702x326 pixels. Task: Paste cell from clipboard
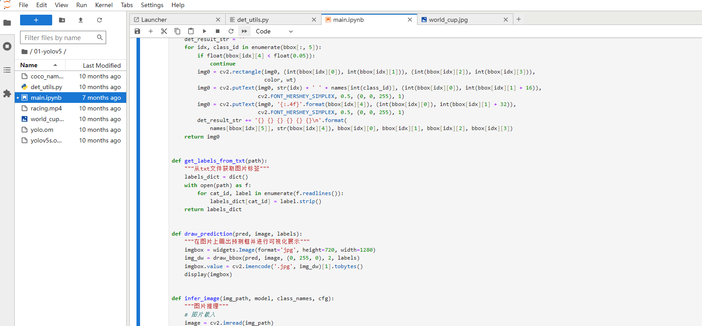tap(191, 31)
